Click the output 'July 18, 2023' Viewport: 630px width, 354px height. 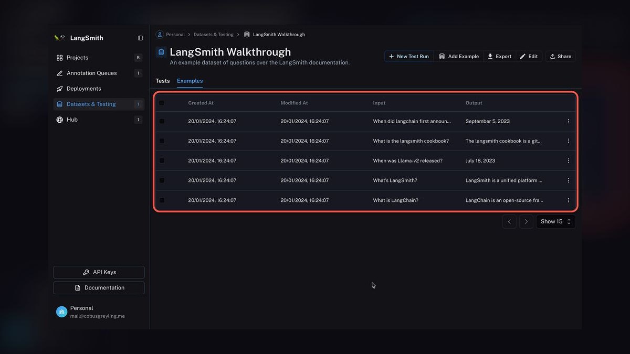(480, 161)
